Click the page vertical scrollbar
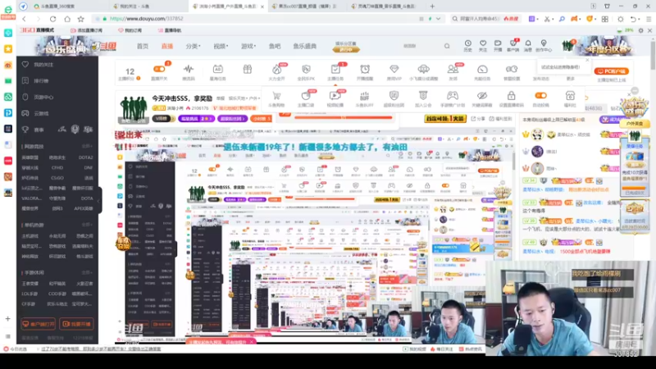The image size is (656, 369). tap(653, 54)
